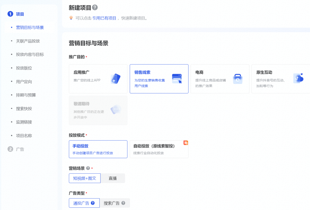Go to 广告 step in sidebar
Screen dimensions: 310x210
[20, 149]
